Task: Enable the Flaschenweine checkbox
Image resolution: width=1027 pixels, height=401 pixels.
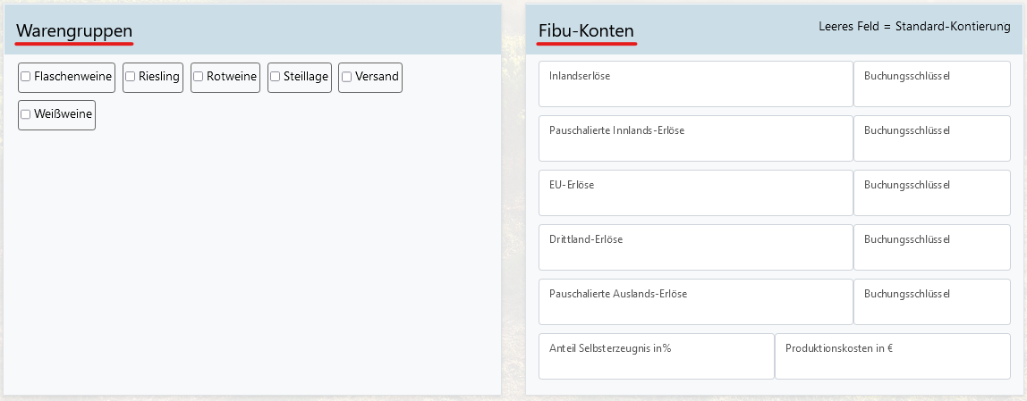Action: coord(26,77)
